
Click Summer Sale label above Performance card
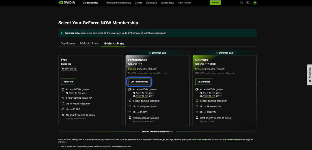159,53
